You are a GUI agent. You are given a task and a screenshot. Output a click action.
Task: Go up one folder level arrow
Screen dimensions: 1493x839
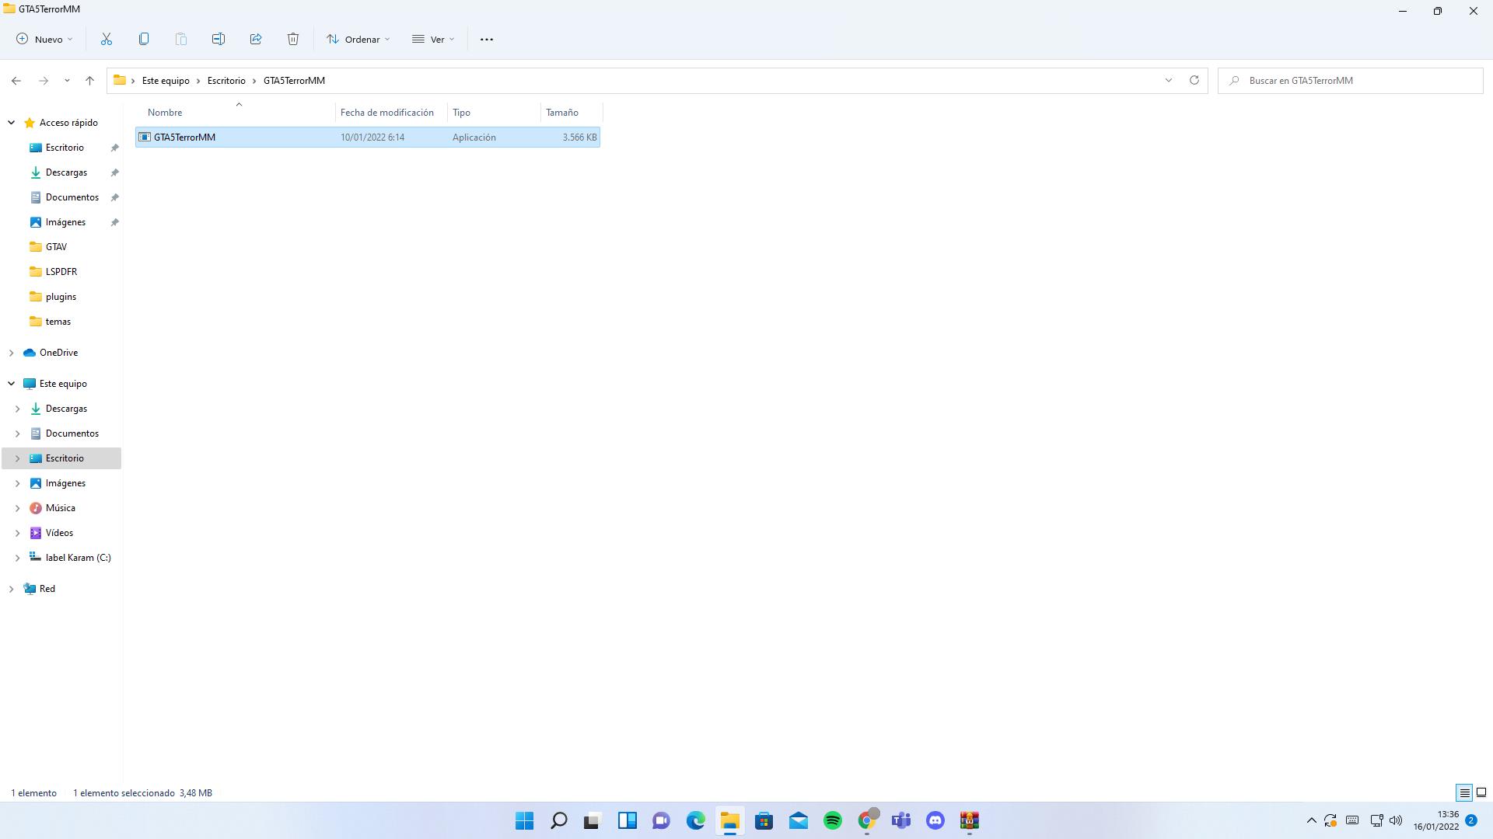pos(89,80)
